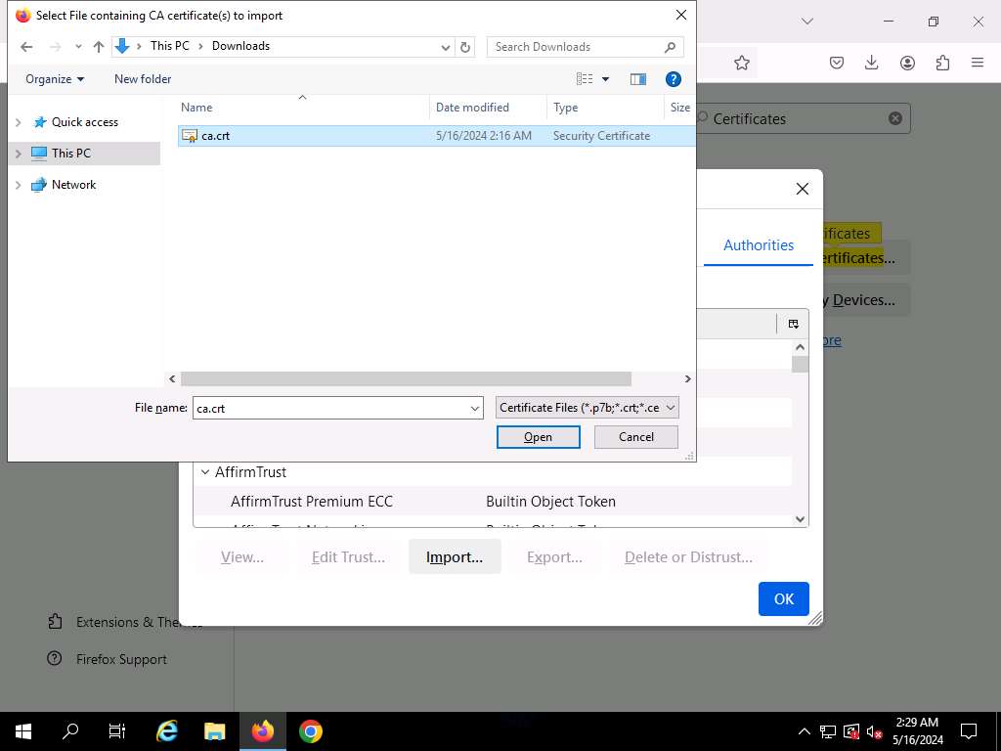The height and width of the screenshot is (751, 1001).
Task: Click the Up to parent folder arrow
Action: tap(98, 47)
